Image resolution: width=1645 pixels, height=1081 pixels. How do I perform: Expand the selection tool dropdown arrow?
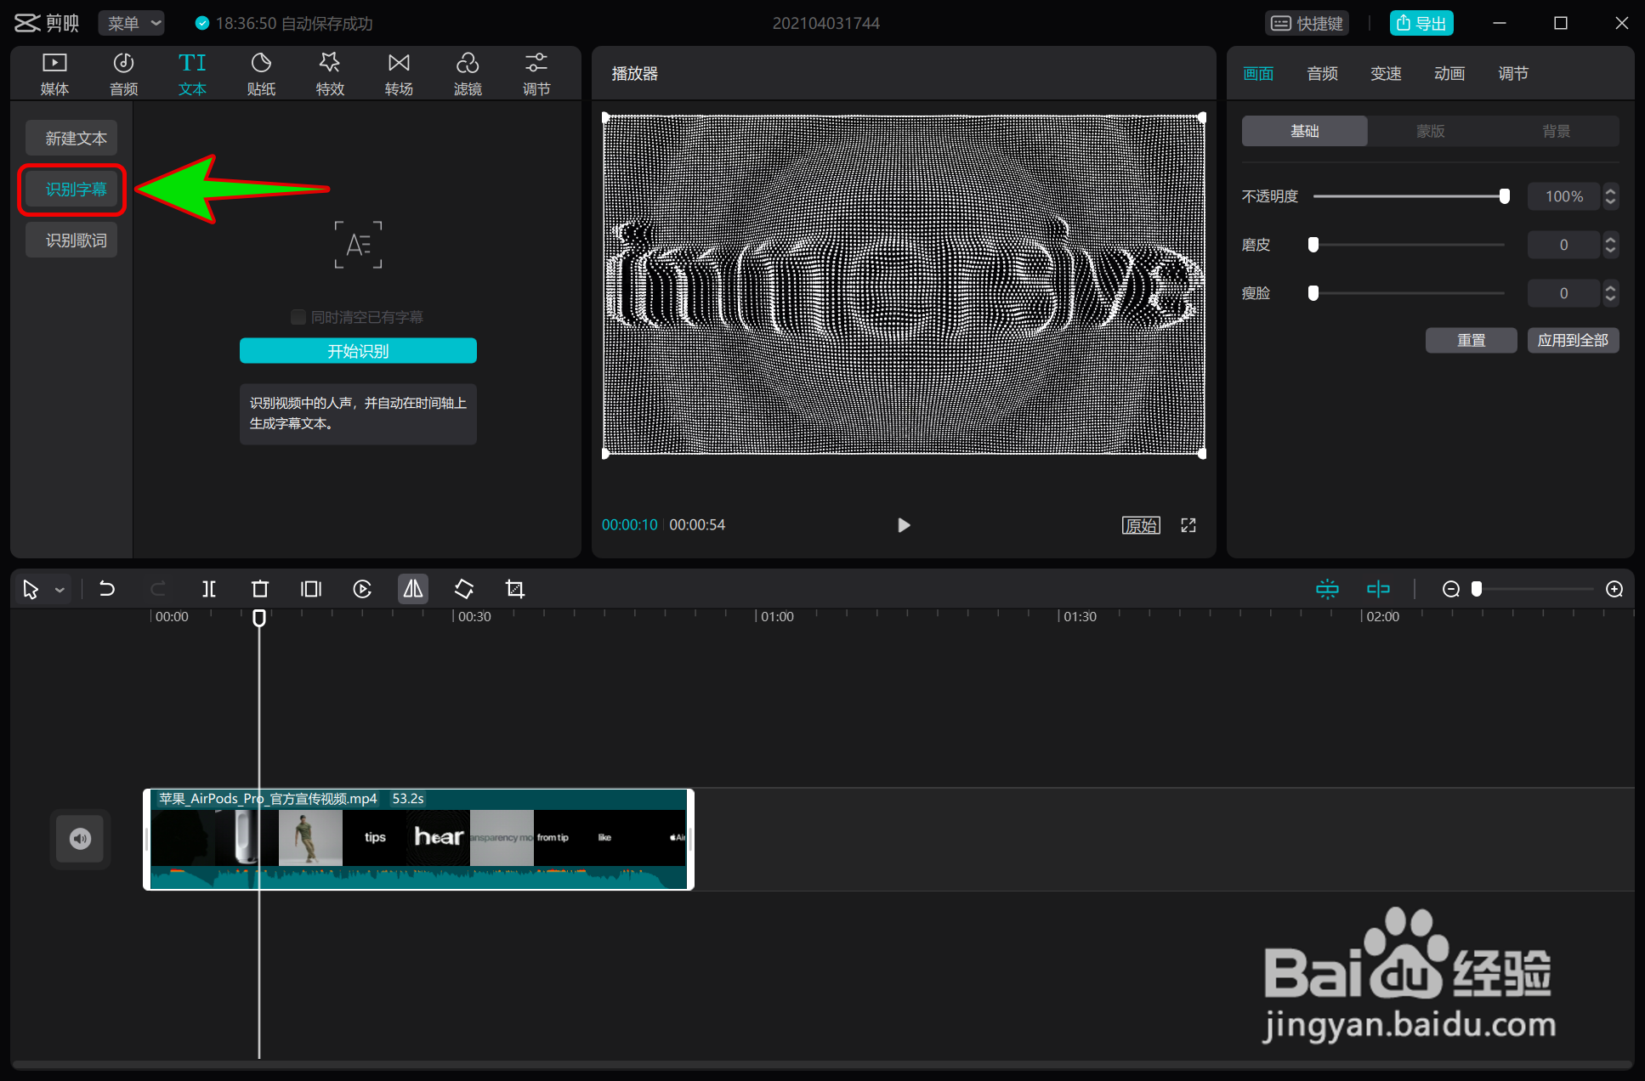(60, 590)
